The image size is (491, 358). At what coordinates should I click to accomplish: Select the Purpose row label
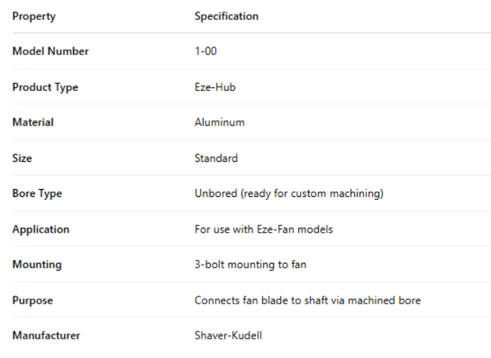32,300
